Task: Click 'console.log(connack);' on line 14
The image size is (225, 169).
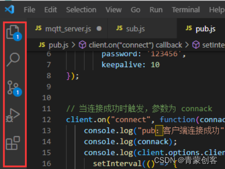Action: (131, 142)
